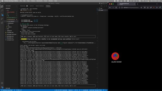Open blockstore.js in the explorer

point(11,19)
